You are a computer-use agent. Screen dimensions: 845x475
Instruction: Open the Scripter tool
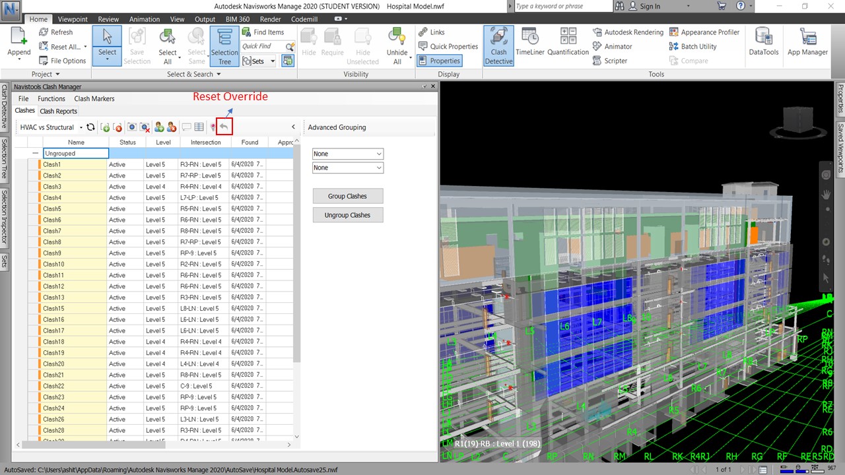[x=611, y=61]
